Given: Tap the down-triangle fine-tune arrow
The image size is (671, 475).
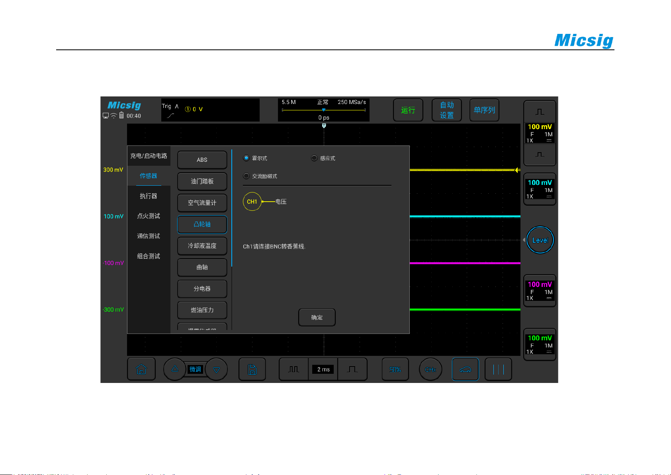Looking at the screenshot, I should click(x=216, y=369).
